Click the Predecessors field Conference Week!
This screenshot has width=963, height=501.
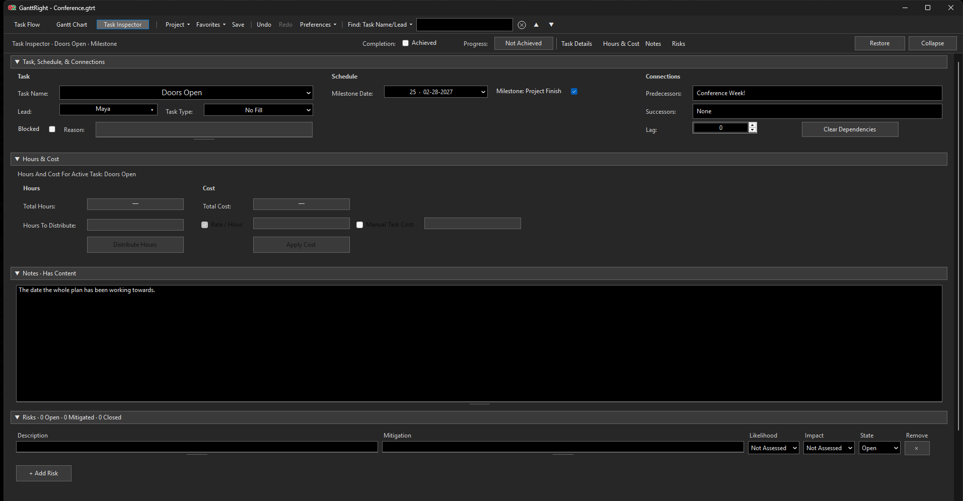[x=817, y=93]
